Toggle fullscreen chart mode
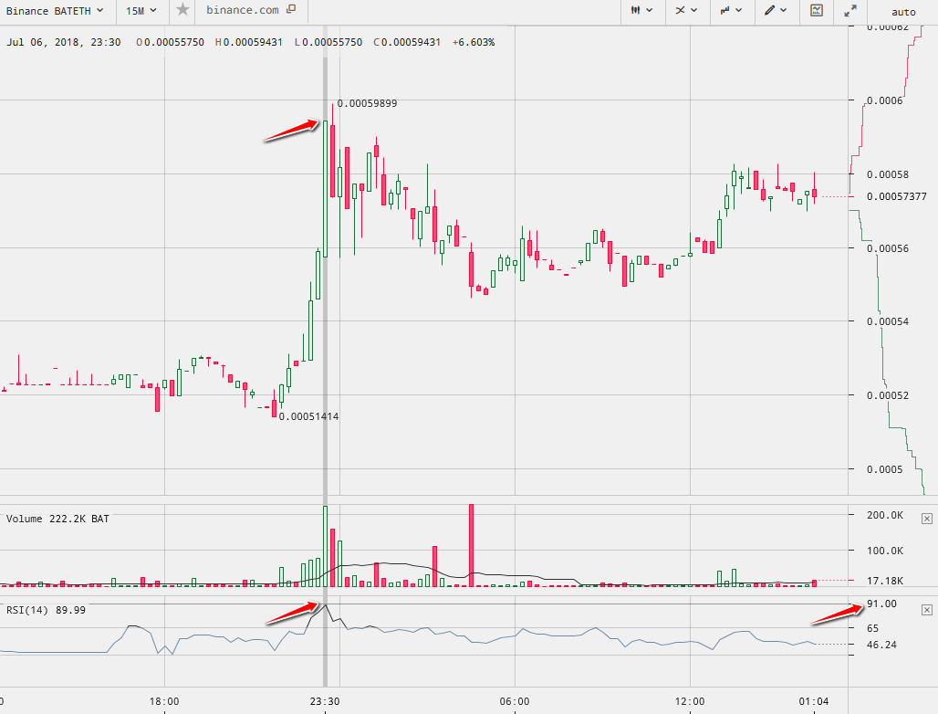This screenshot has height=714, width=938. [x=849, y=11]
